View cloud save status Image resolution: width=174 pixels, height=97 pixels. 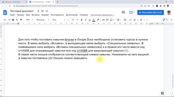(x=47, y=11)
